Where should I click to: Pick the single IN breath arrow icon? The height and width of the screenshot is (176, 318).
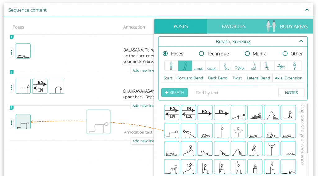221,112
